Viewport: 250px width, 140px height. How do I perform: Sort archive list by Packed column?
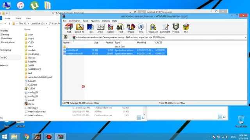109,42
